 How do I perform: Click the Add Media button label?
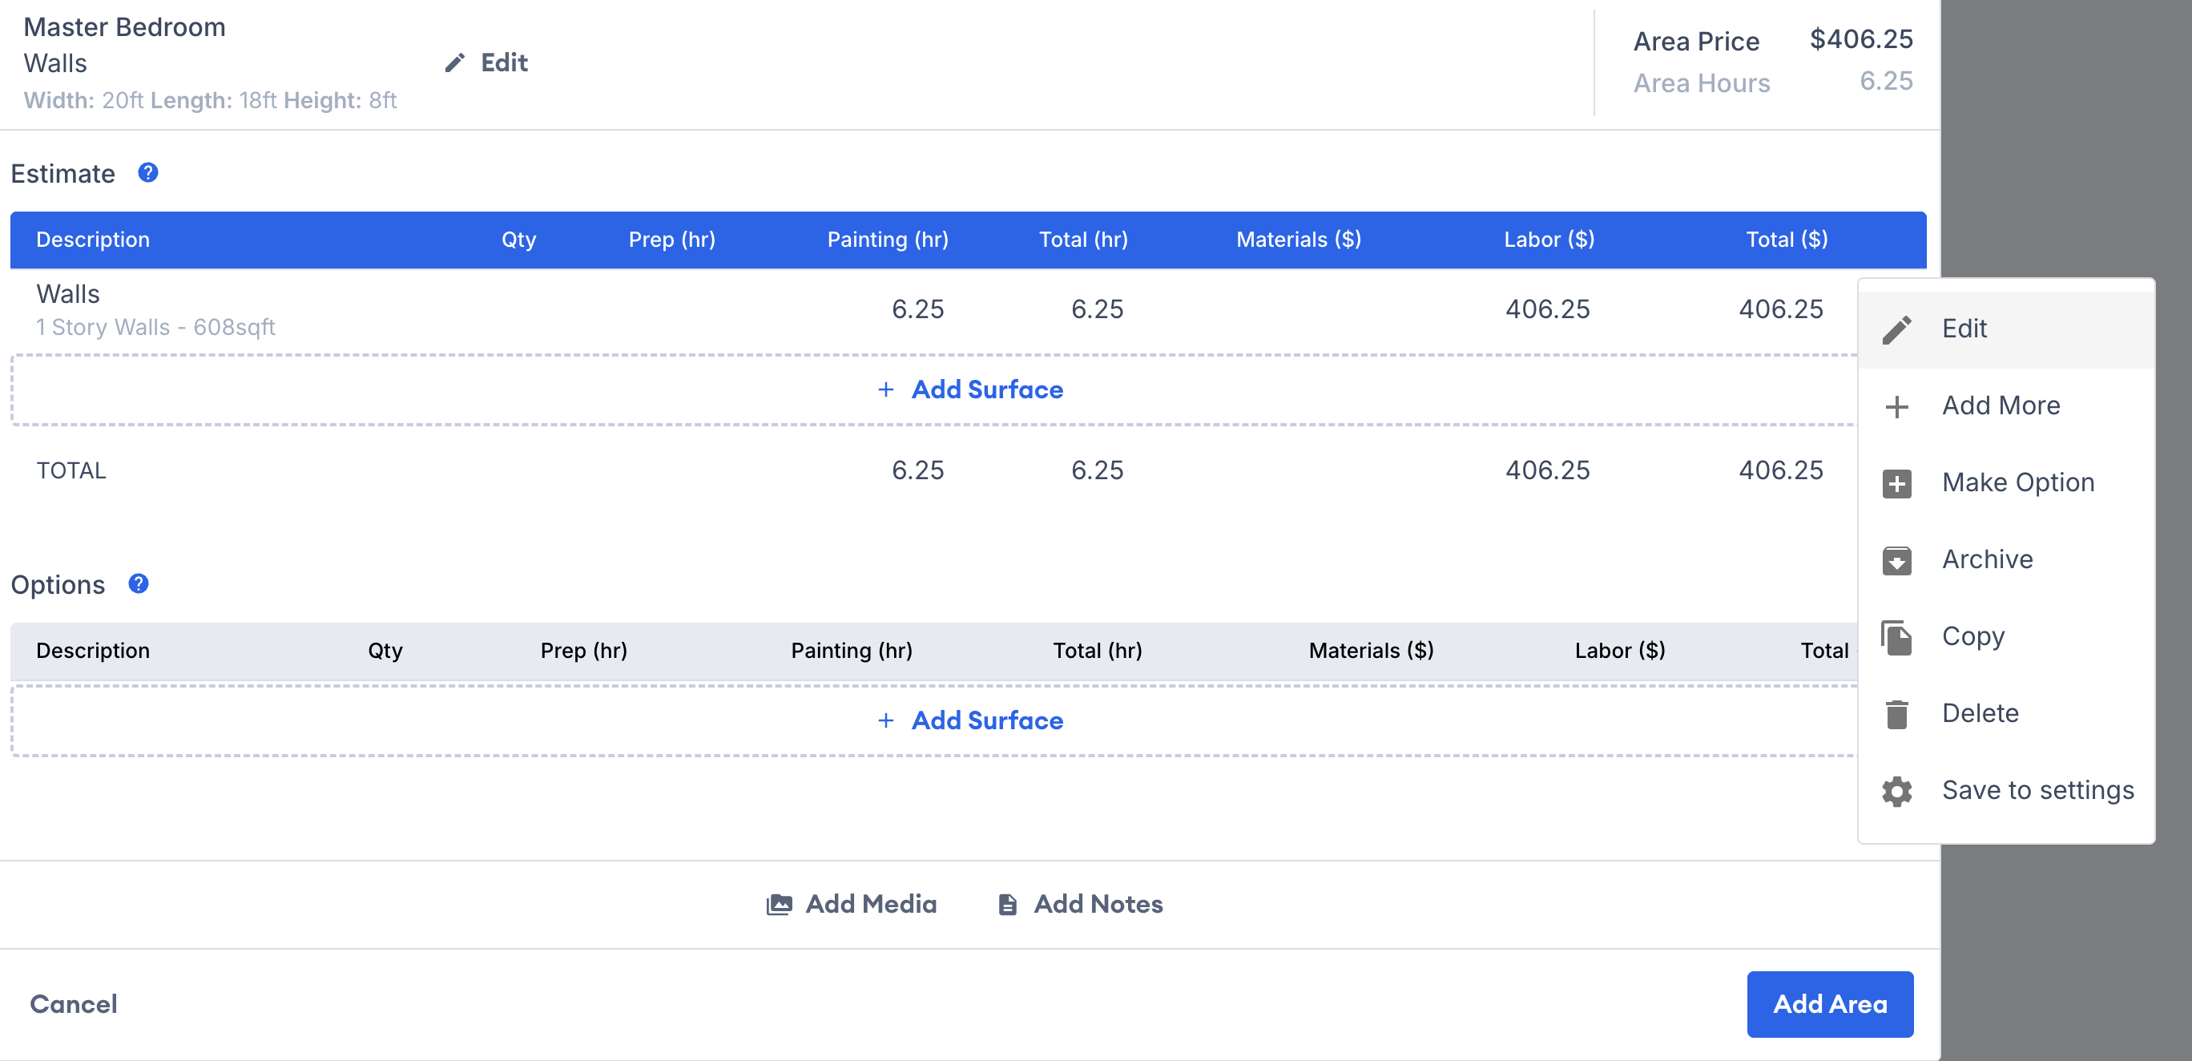871,905
